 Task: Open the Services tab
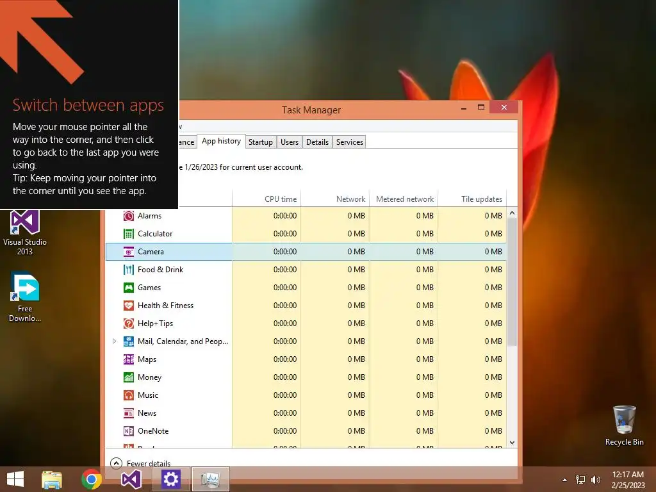pyautogui.click(x=349, y=142)
